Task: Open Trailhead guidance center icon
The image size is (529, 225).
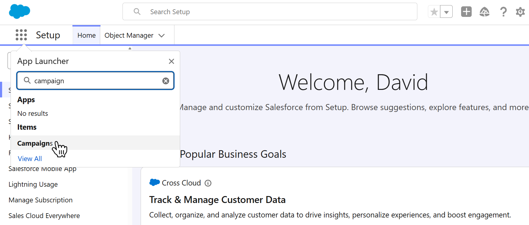Action: pyautogui.click(x=484, y=12)
